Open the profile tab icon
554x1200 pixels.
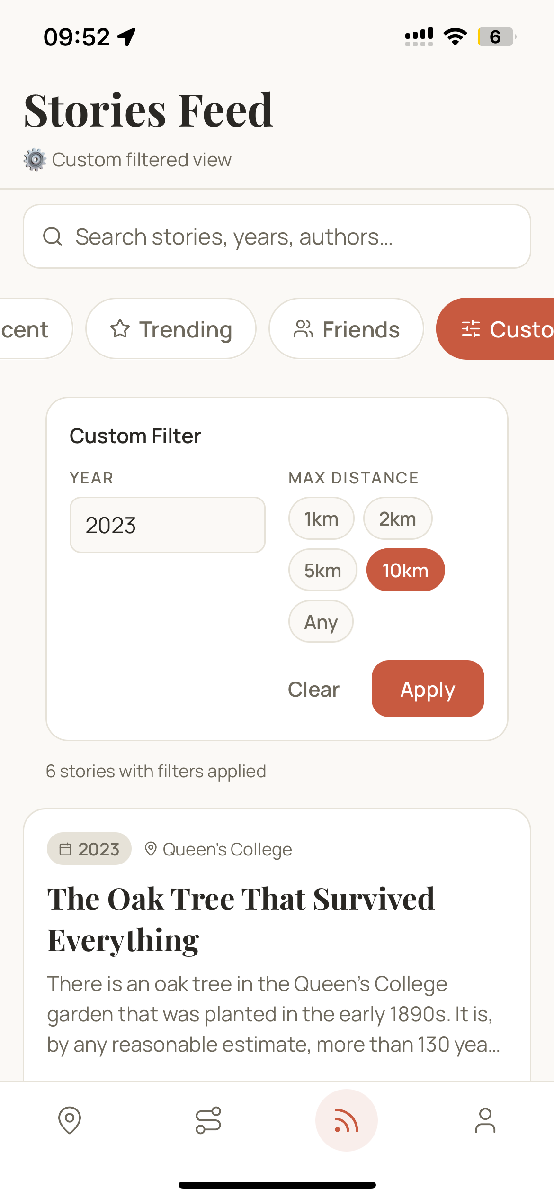click(485, 1120)
